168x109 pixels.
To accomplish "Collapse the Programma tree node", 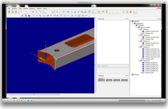I will 133,23.
